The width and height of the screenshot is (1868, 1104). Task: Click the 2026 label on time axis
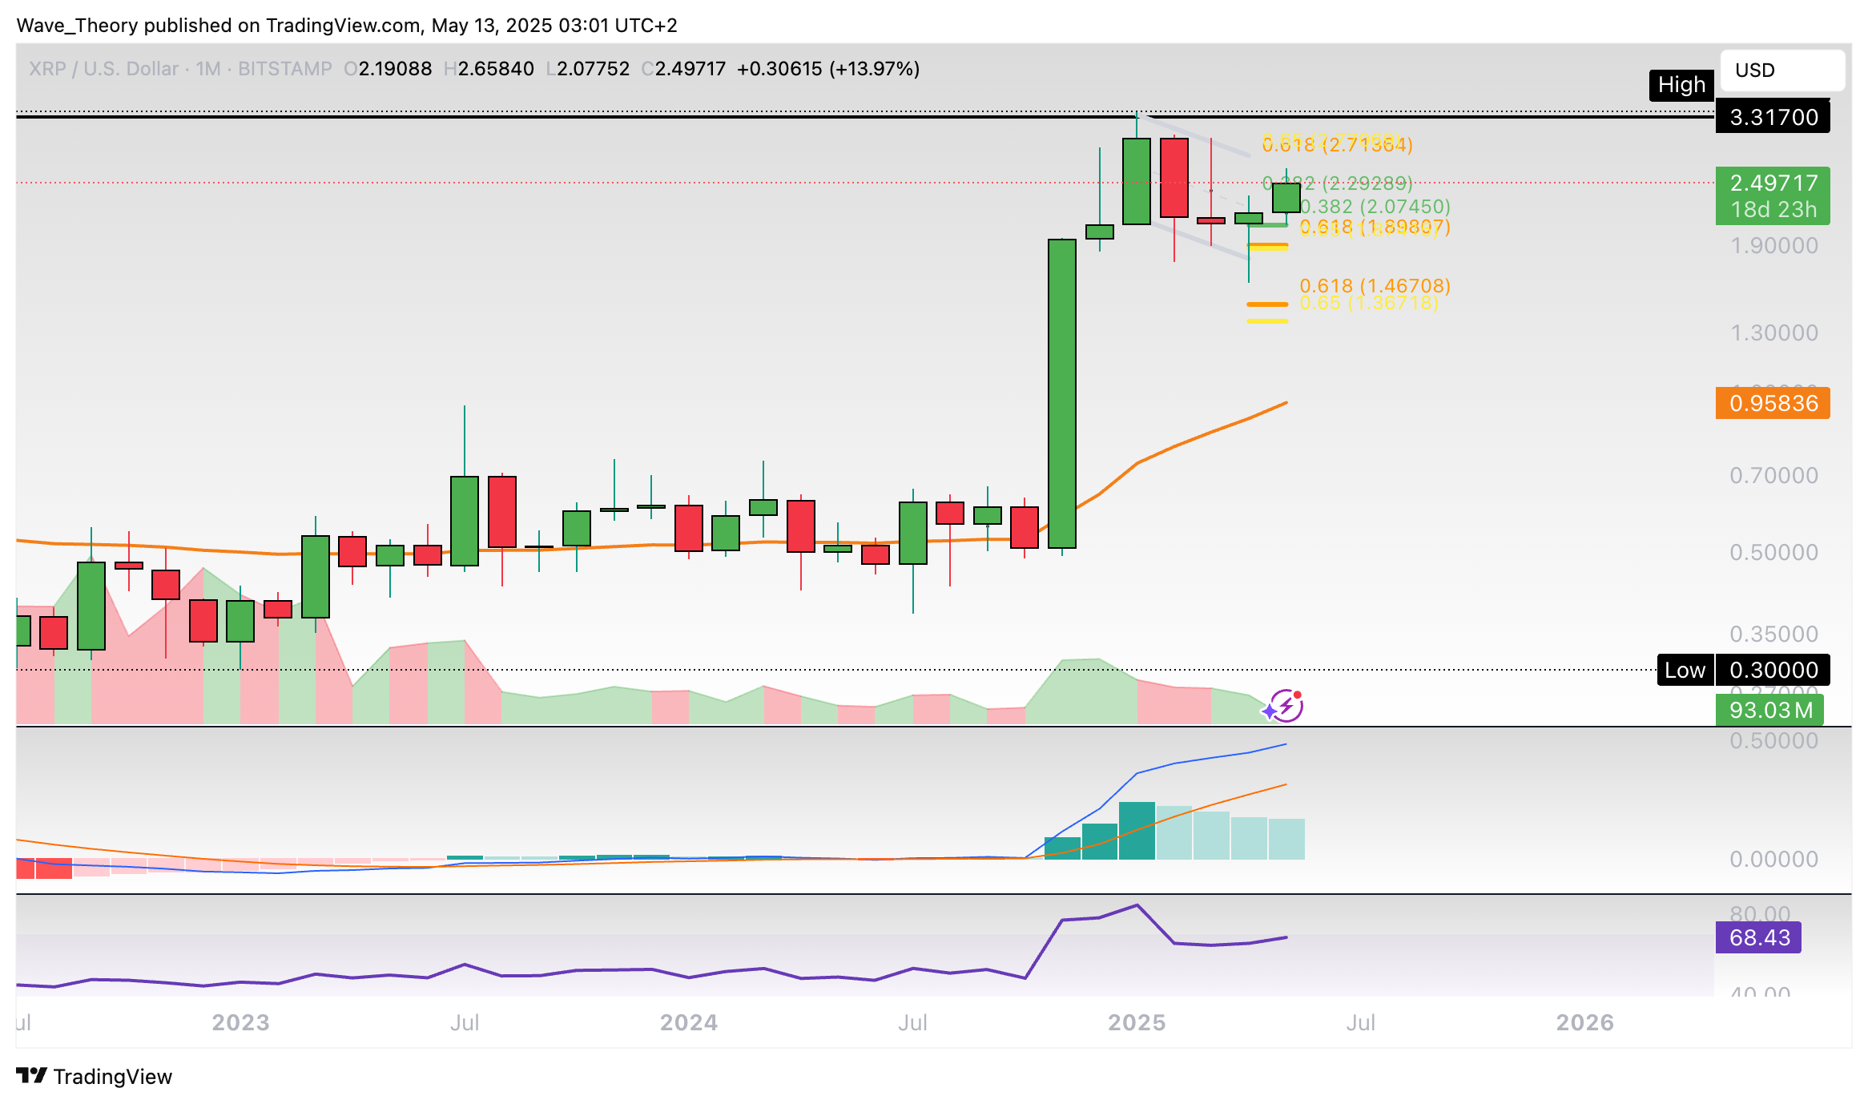click(1584, 1022)
